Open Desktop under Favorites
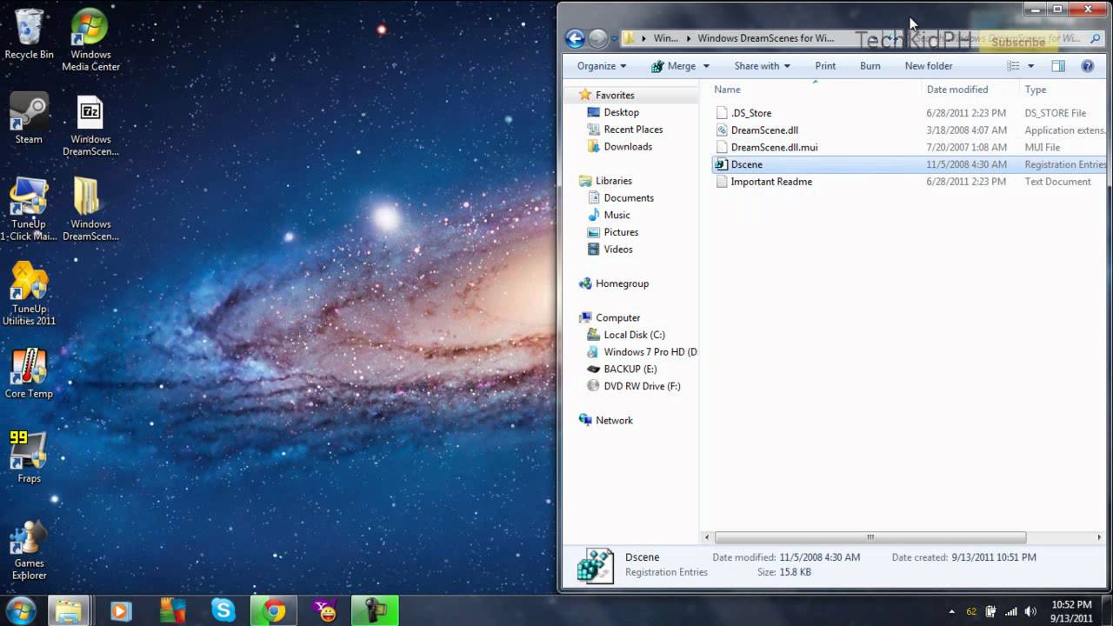 (x=621, y=112)
